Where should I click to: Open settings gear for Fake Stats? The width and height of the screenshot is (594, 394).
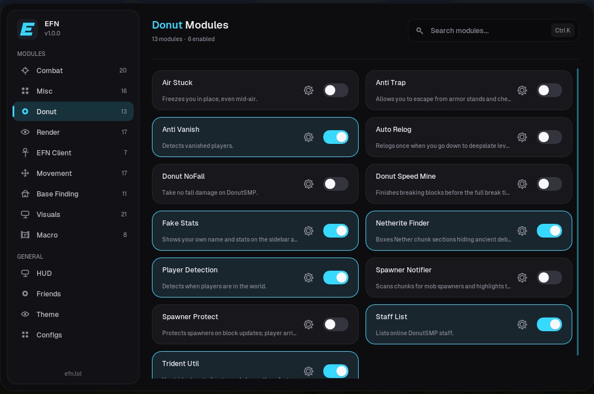click(309, 231)
